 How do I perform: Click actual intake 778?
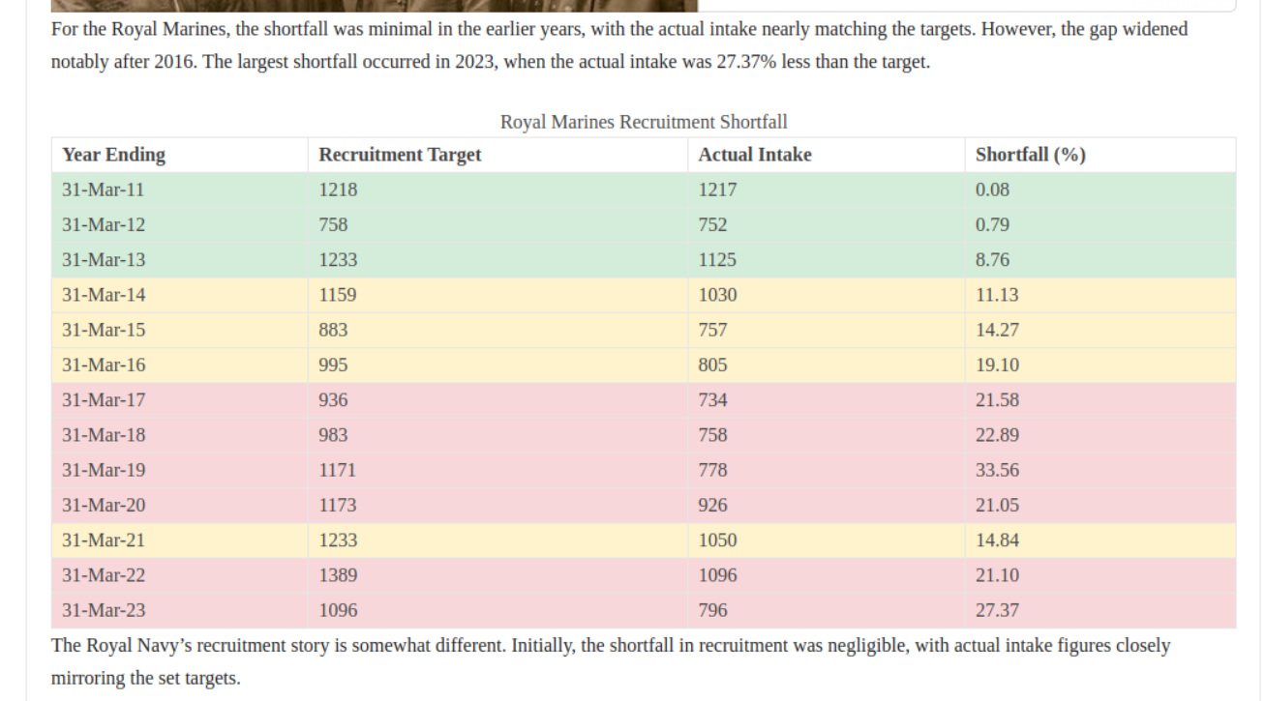[827, 470]
